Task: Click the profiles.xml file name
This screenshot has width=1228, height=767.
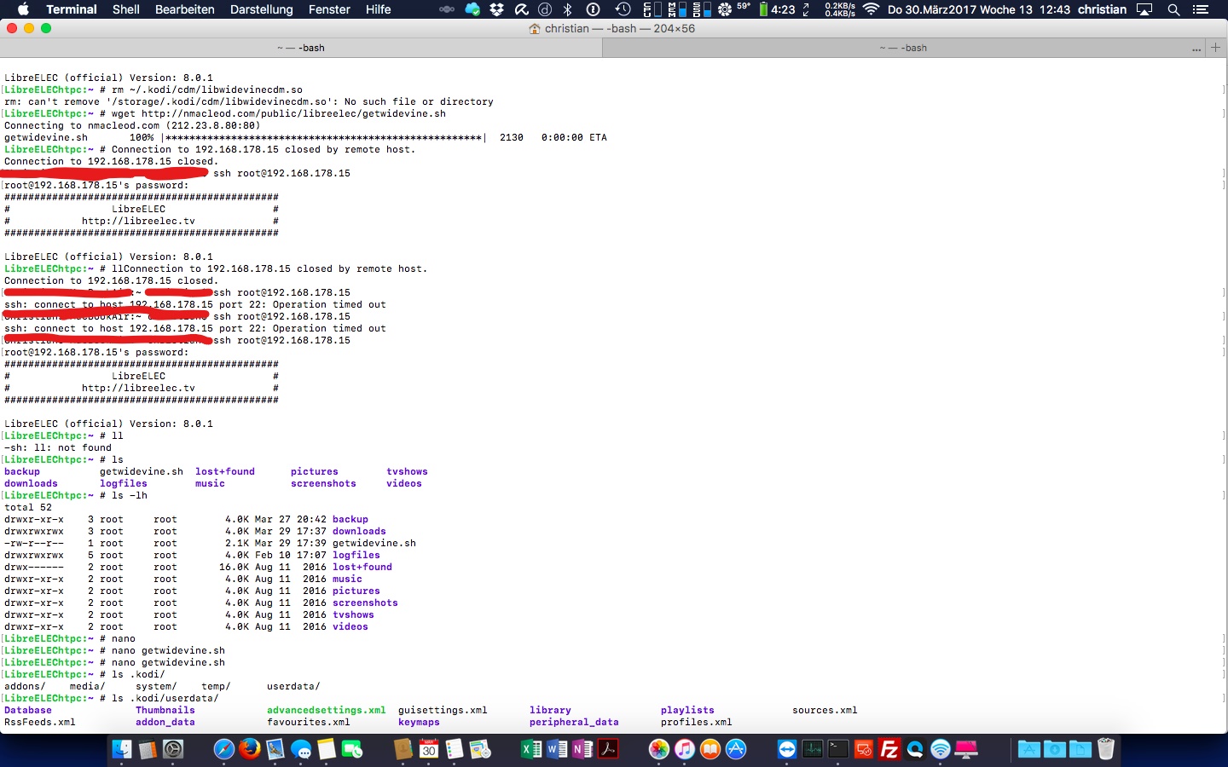Action: 697,722
